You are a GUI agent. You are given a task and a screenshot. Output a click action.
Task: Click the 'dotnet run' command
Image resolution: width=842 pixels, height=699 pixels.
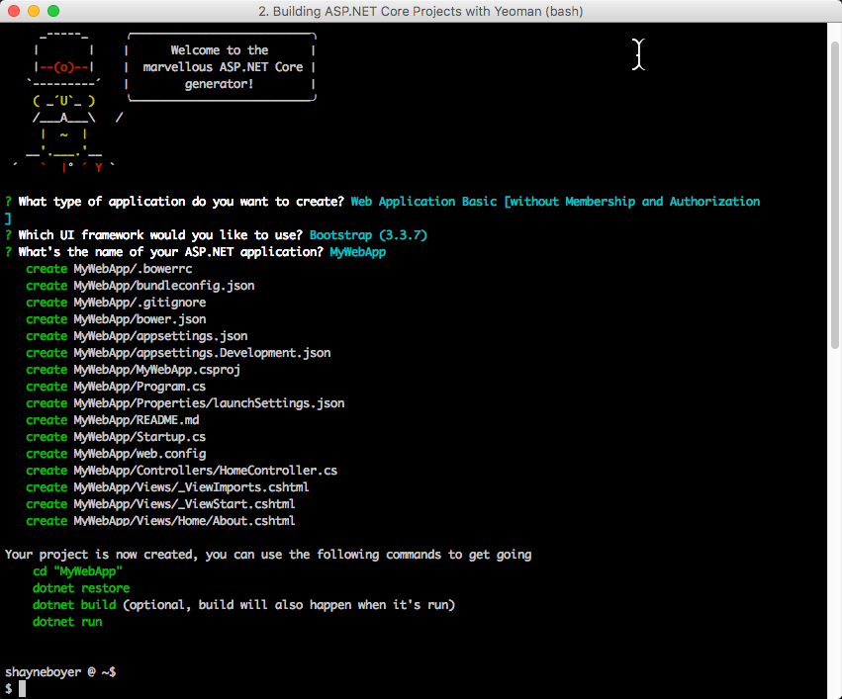click(x=67, y=622)
